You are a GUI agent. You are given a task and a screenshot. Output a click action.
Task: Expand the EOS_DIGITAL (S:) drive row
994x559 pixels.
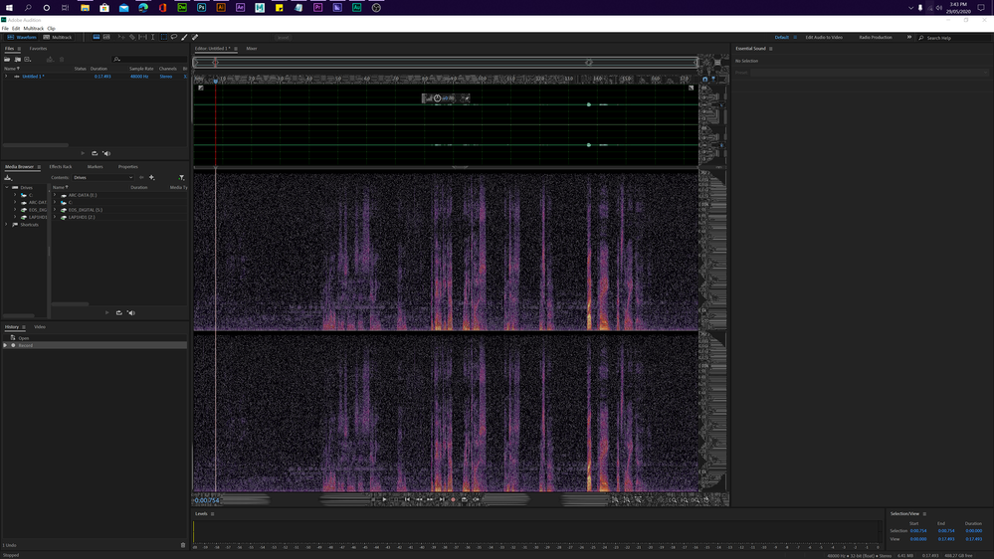tap(55, 210)
